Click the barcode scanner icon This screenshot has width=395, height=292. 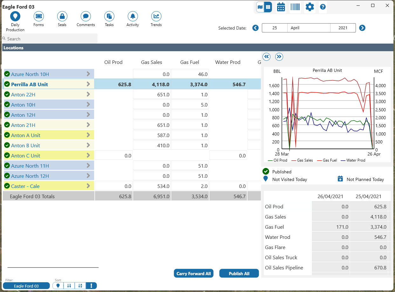295,7
